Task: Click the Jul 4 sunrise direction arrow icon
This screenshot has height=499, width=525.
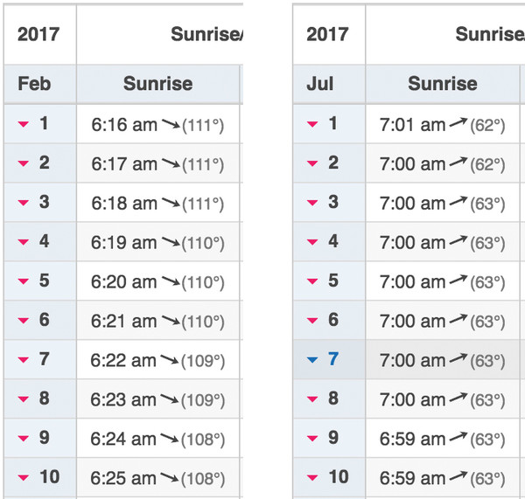Action: [x=458, y=243]
